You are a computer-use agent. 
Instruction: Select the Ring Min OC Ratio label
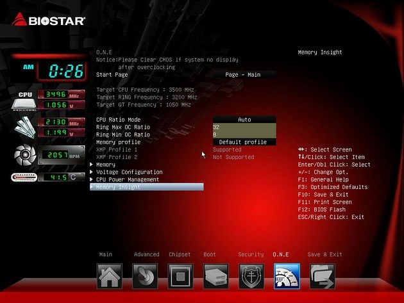coord(123,135)
